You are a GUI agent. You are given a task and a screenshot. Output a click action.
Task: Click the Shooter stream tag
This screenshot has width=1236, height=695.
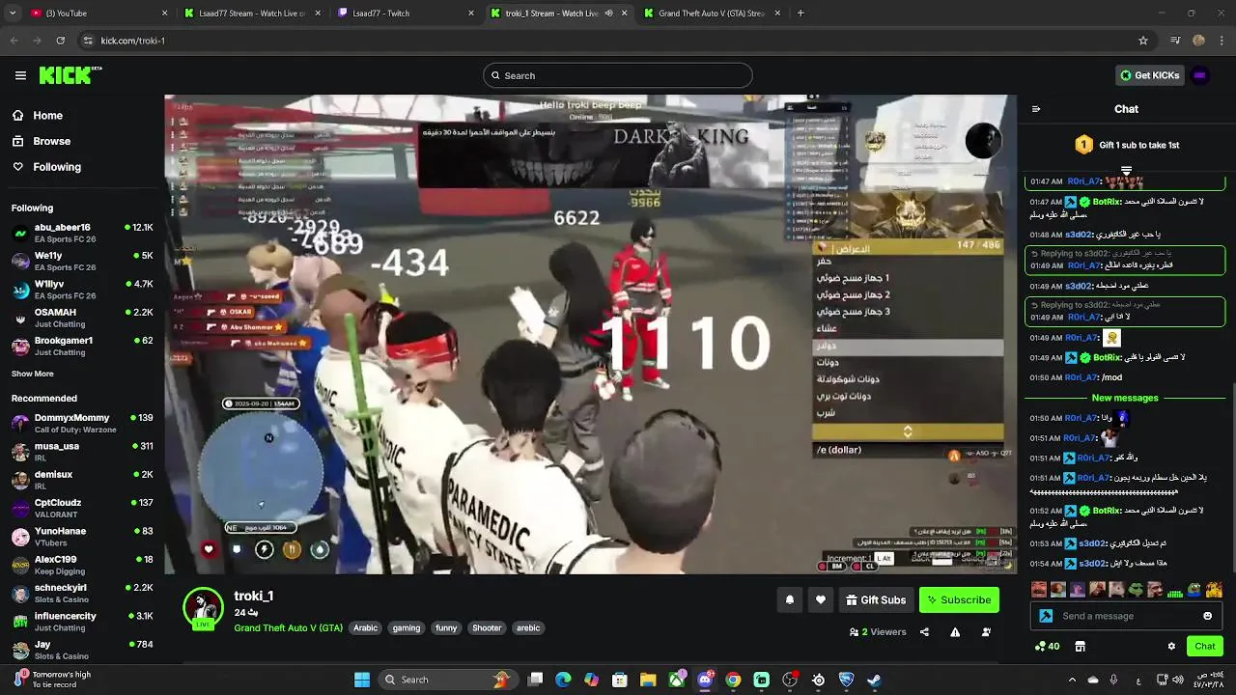click(x=487, y=627)
